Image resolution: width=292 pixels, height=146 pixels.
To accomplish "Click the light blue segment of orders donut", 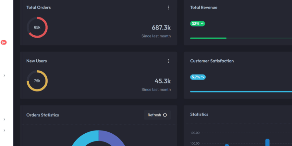I will click(x=86, y=138).
